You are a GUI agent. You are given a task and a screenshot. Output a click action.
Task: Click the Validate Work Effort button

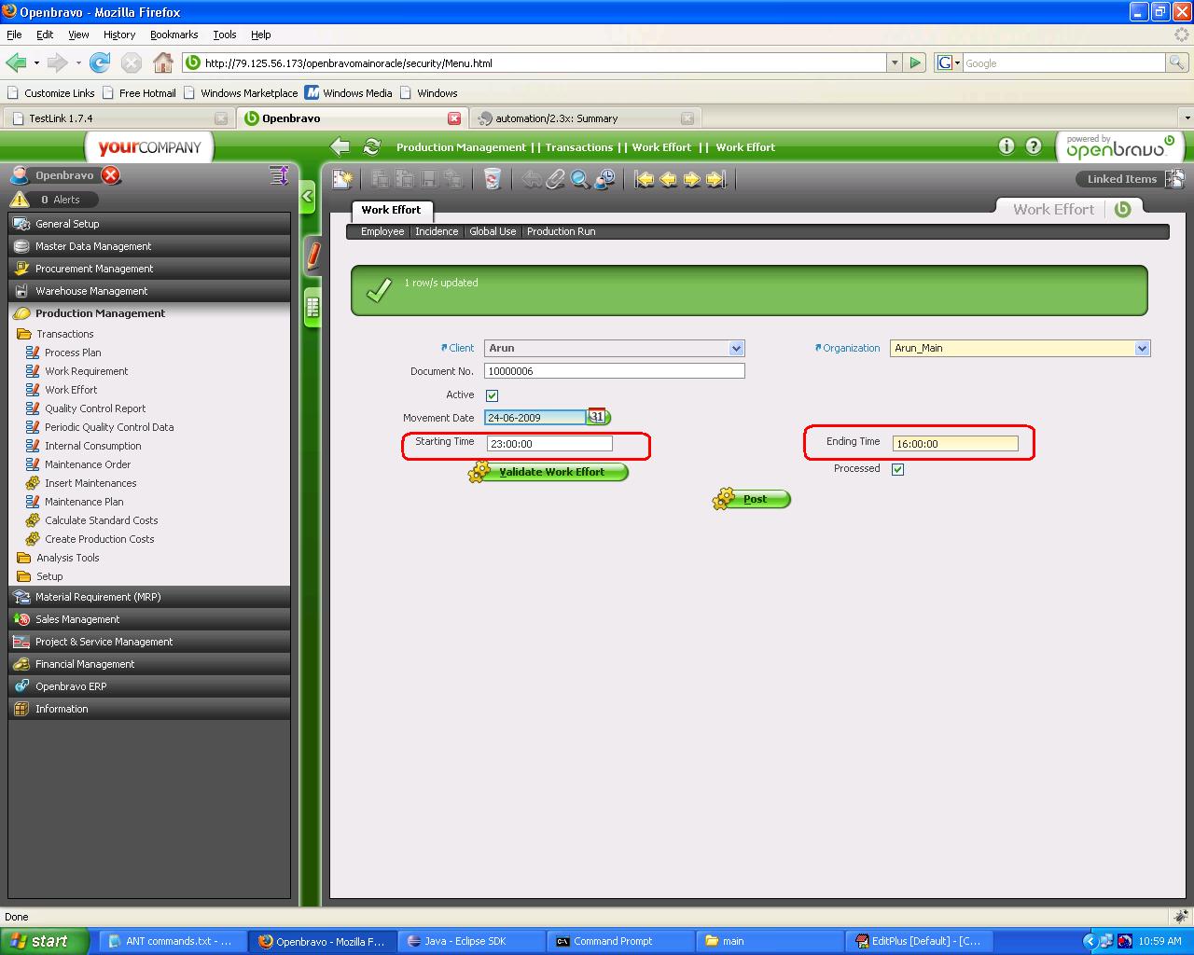(548, 472)
